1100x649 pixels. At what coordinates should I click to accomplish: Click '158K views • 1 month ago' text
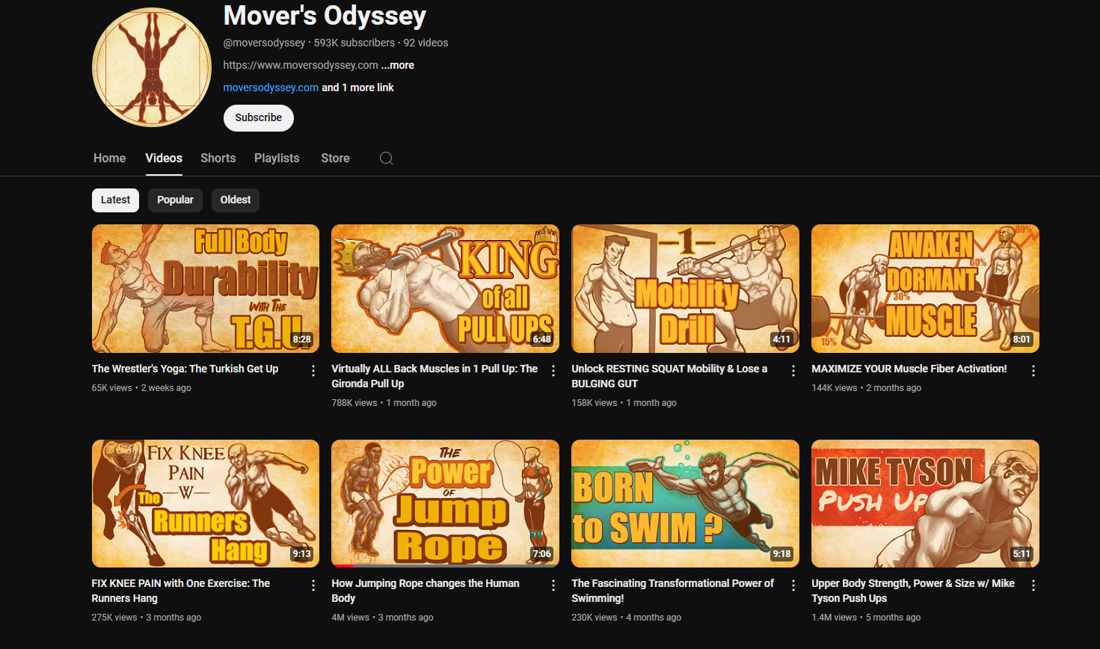coord(624,403)
